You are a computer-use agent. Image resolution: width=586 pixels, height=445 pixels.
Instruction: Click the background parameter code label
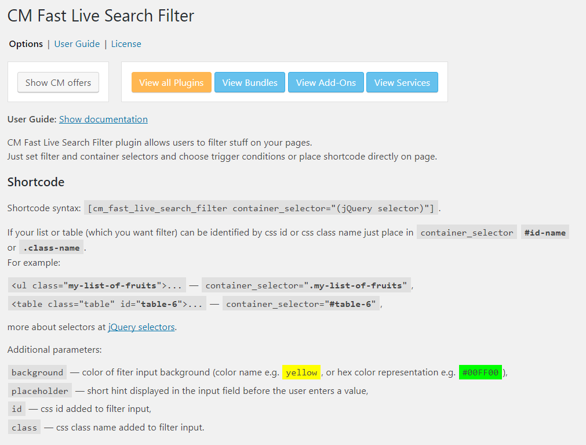pos(37,372)
